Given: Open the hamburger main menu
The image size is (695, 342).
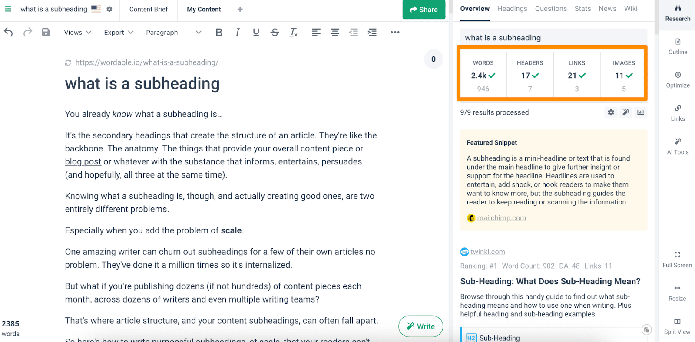Looking at the screenshot, I should click(x=8, y=9).
